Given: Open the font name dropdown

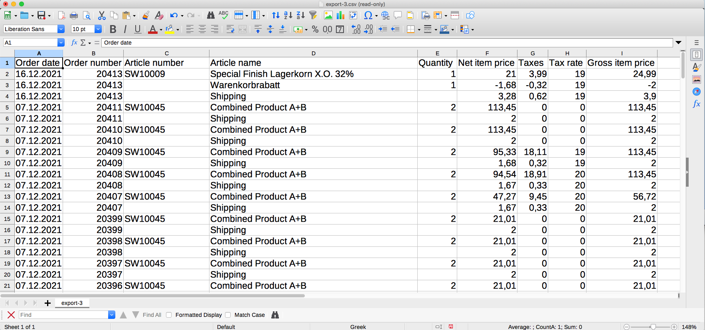Looking at the screenshot, I should [61, 29].
